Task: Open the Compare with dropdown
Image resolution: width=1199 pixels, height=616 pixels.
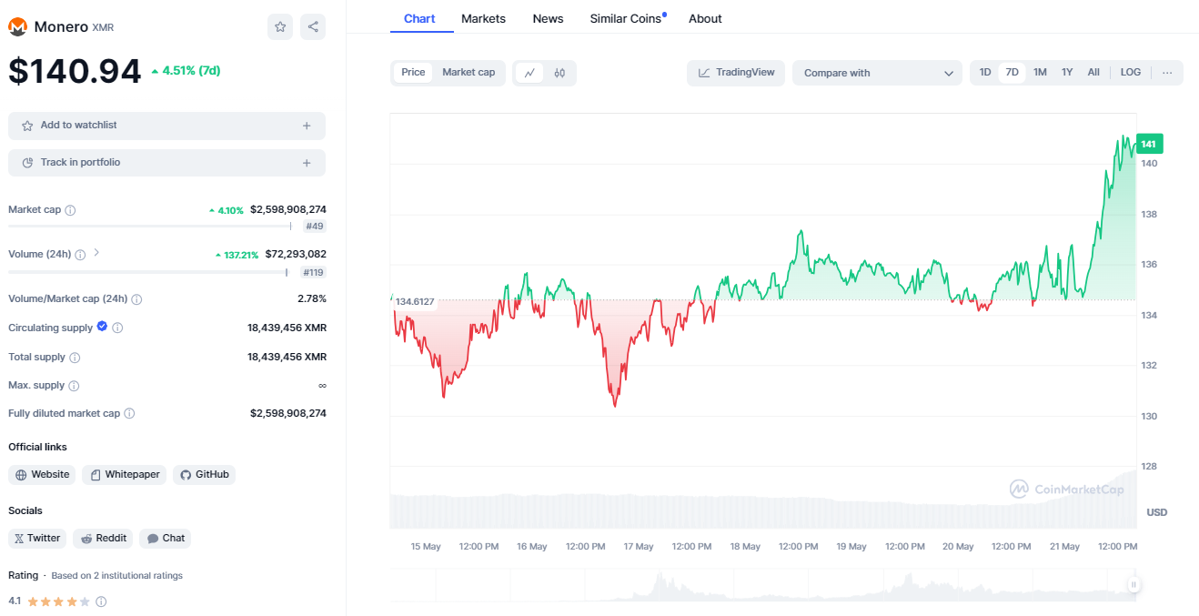Action: (877, 73)
